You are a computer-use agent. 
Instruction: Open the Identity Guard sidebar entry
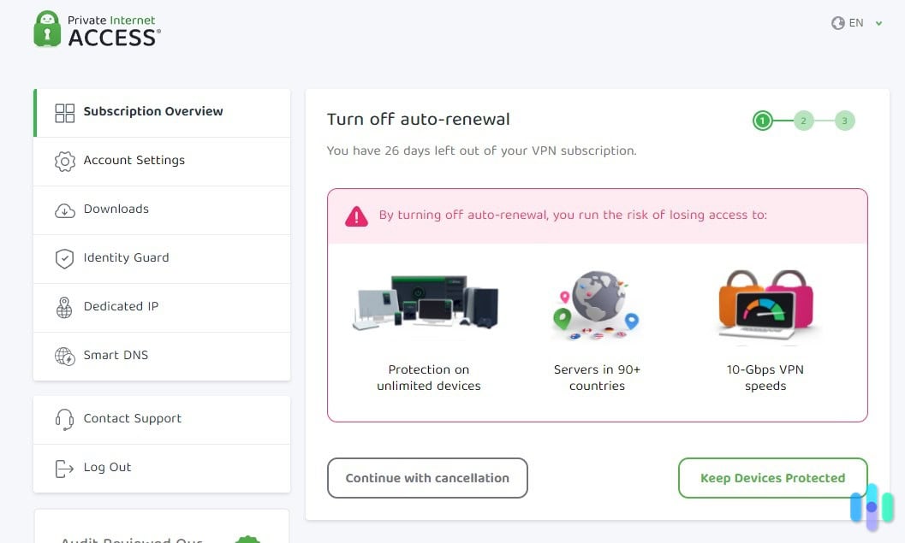126,258
